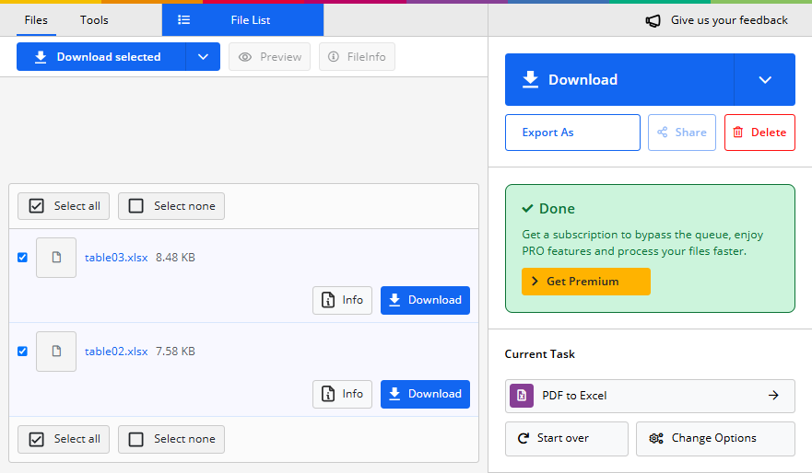Click the arrow on PDF to Excel row
This screenshot has width=812, height=473.
click(773, 396)
